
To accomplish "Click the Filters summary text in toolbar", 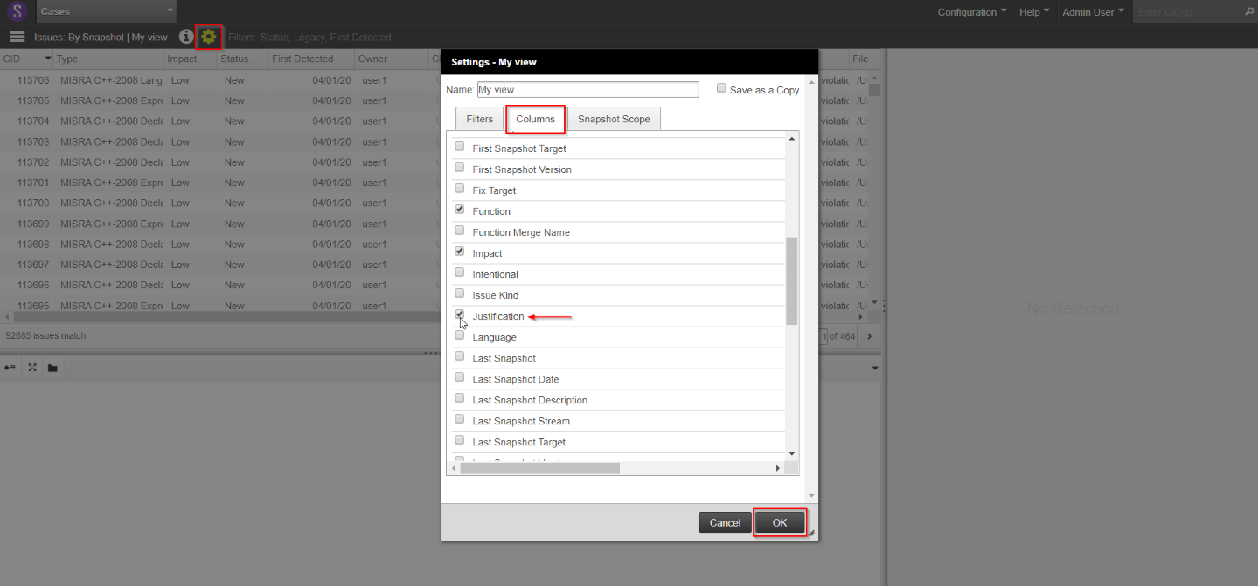I will (309, 38).
